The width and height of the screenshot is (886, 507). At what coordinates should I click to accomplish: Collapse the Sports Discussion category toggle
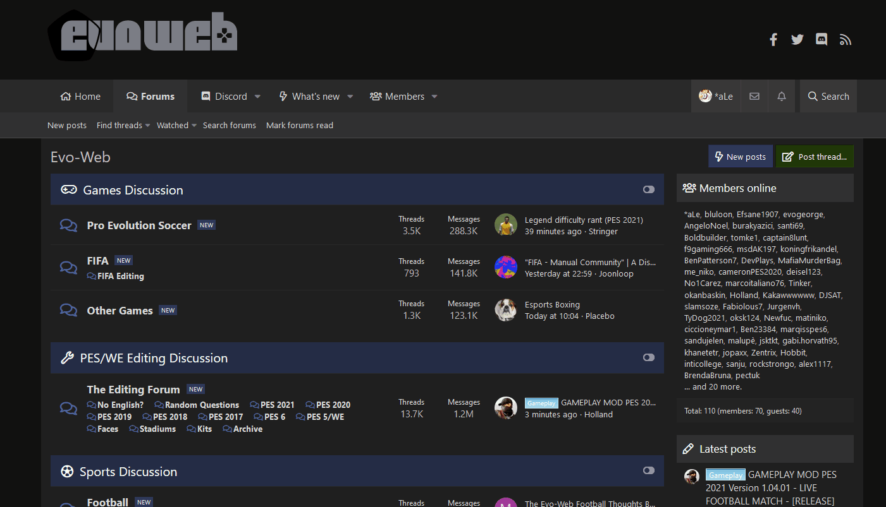(648, 470)
